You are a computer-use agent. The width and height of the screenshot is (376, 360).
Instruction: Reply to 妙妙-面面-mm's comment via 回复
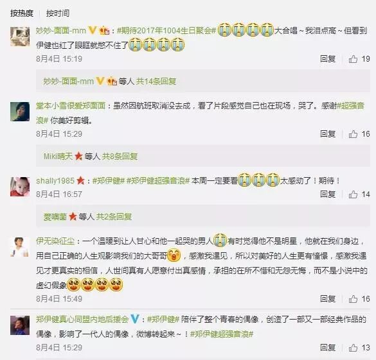click(x=328, y=59)
